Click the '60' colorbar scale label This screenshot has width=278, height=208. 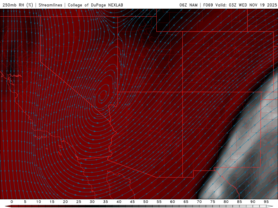172,202
